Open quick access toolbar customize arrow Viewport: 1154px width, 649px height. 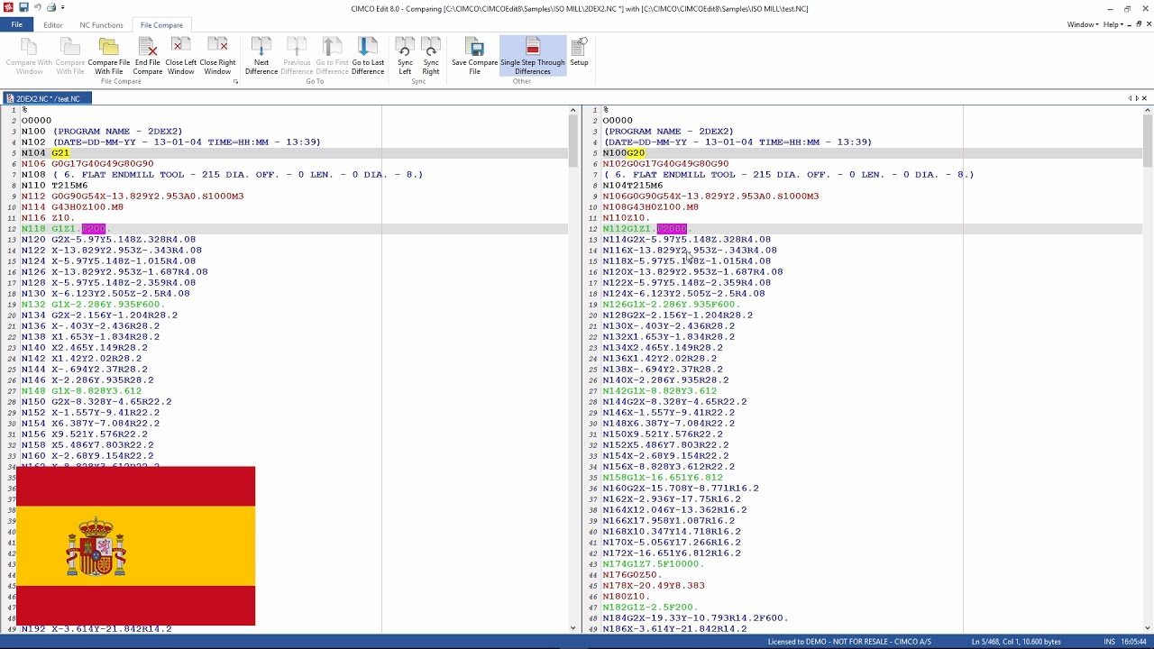pos(63,8)
